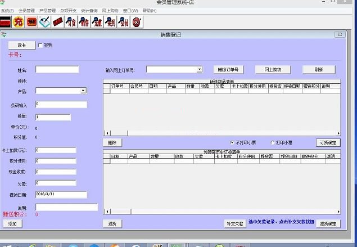Open the notepad with pen toolbar icon
The image size is (357, 247).
[44, 23]
